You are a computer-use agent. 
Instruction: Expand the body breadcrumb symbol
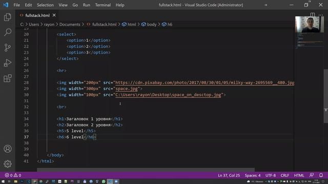(149, 25)
